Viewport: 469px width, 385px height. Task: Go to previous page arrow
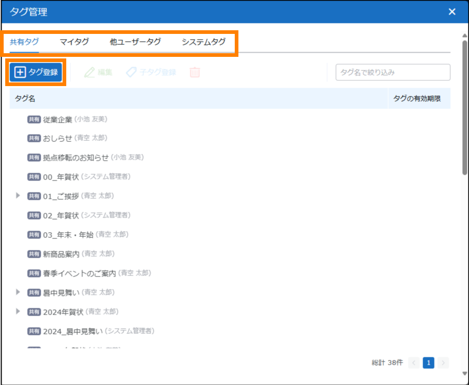[414, 363]
